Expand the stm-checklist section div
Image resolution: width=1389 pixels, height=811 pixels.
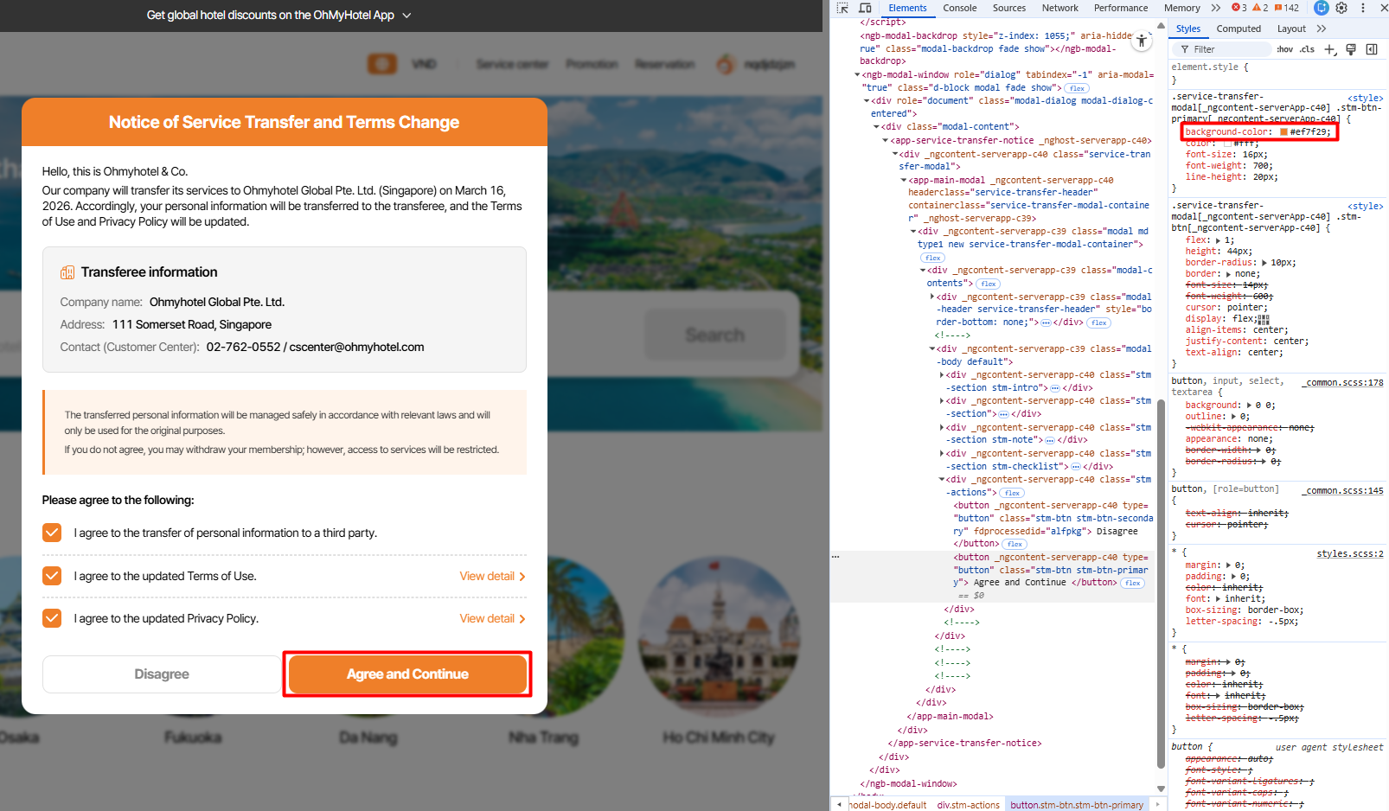click(x=942, y=454)
